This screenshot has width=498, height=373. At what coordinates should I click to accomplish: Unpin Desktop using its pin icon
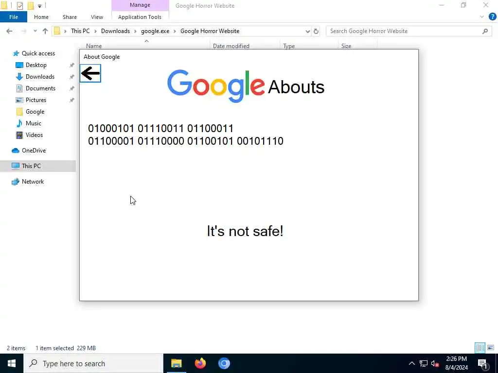point(72,65)
